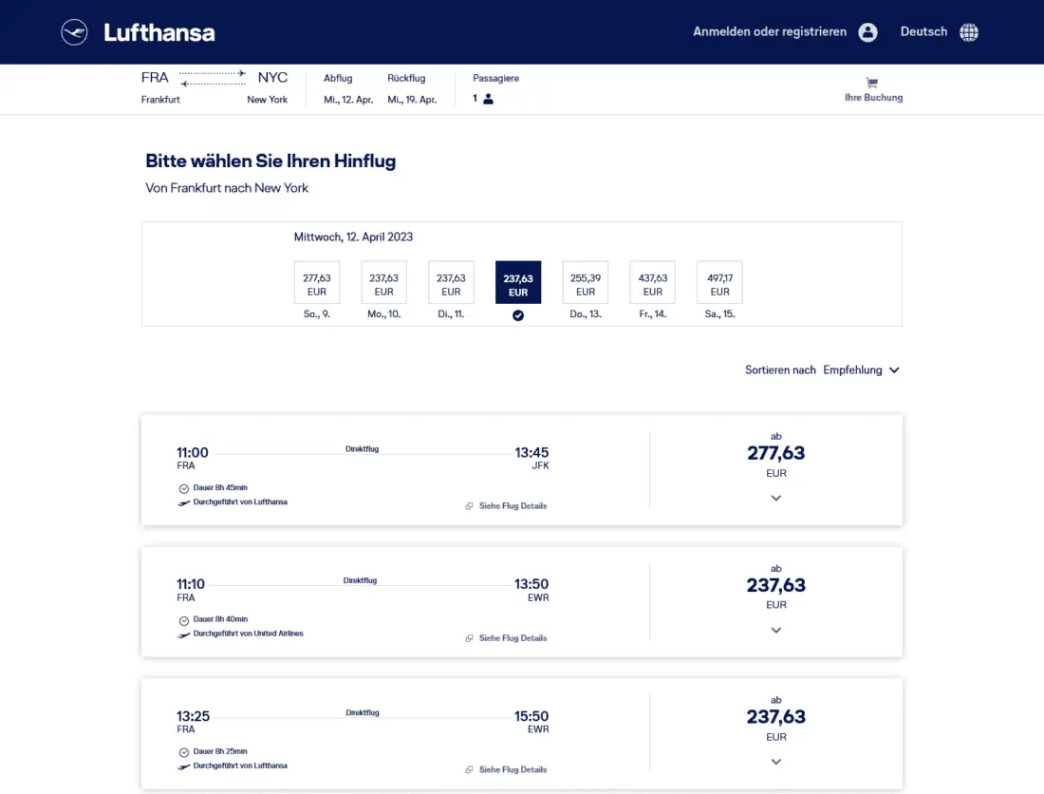
Task: Expand fares for the 11:00 JFK flight
Action: pos(776,499)
